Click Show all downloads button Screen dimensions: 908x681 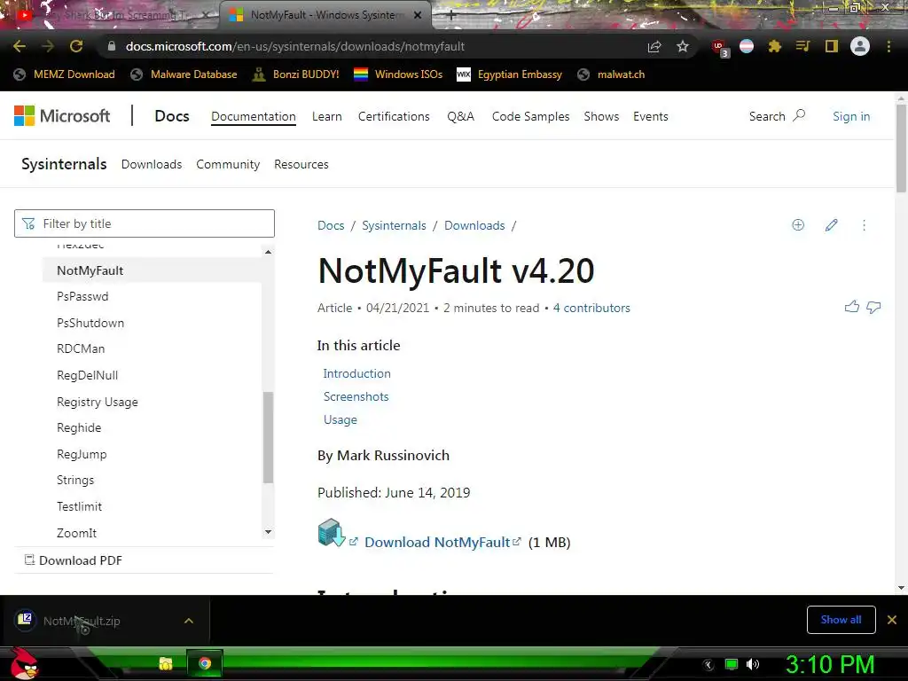point(841,620)
